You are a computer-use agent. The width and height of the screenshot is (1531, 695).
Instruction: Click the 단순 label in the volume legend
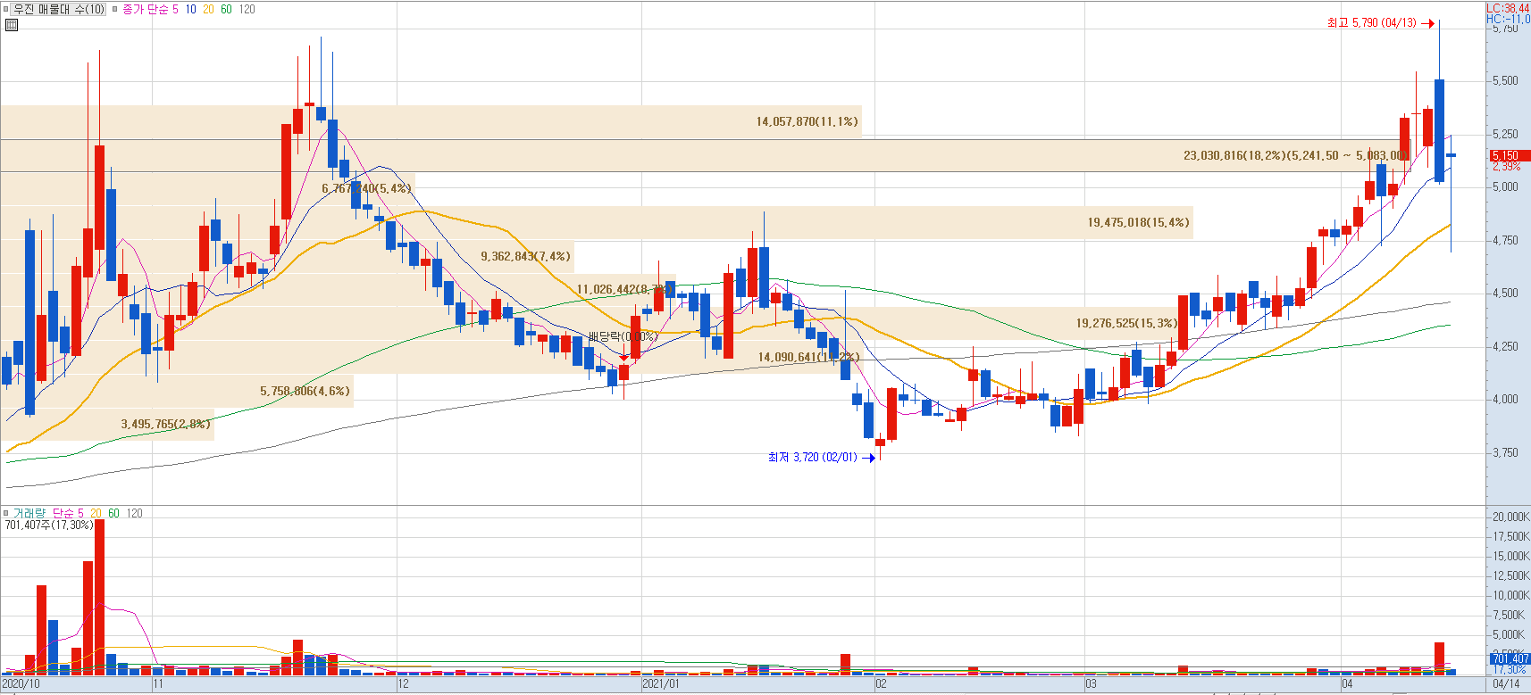(x=63, y=513)
